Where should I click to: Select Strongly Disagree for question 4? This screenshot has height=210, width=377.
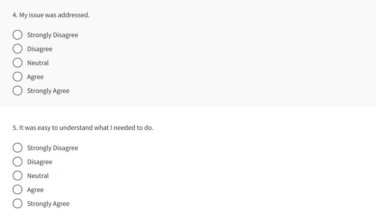(x=18, y=35)
